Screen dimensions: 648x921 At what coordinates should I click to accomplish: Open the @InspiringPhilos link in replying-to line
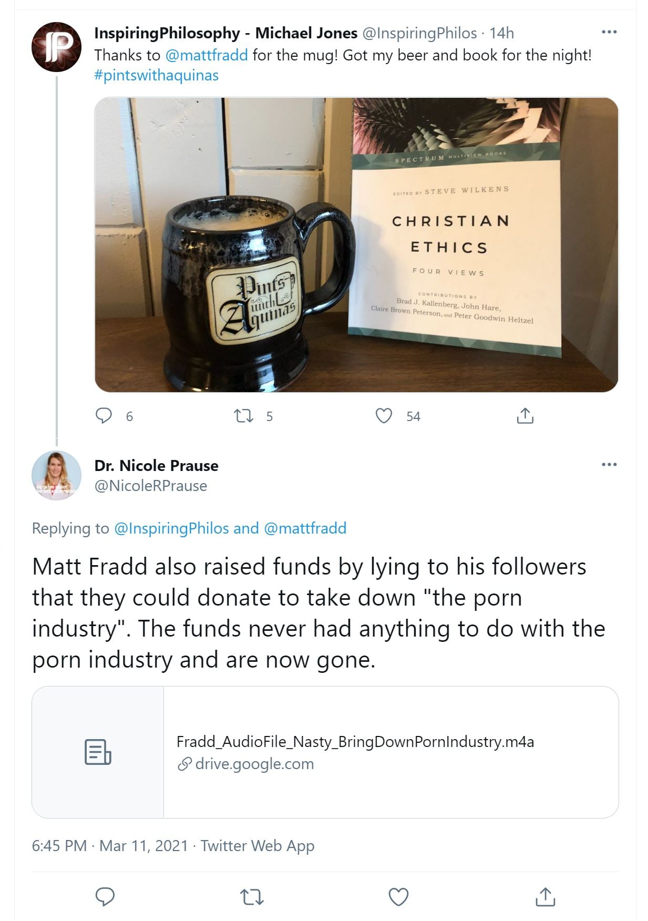pos(171,528)
